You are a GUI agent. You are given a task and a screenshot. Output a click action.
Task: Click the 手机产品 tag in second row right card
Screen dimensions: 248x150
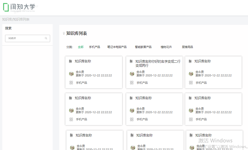click(201, 119)
